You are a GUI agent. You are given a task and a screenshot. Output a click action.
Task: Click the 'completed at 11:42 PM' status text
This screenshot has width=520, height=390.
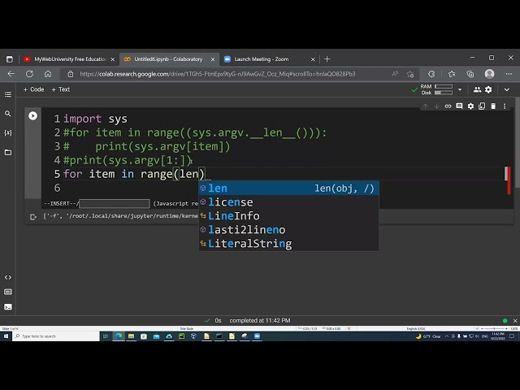(260, 321)
